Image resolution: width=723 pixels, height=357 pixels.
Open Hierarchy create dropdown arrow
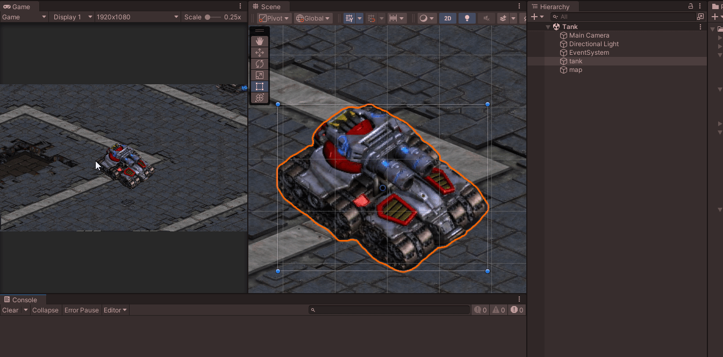[x=542, y=17]
